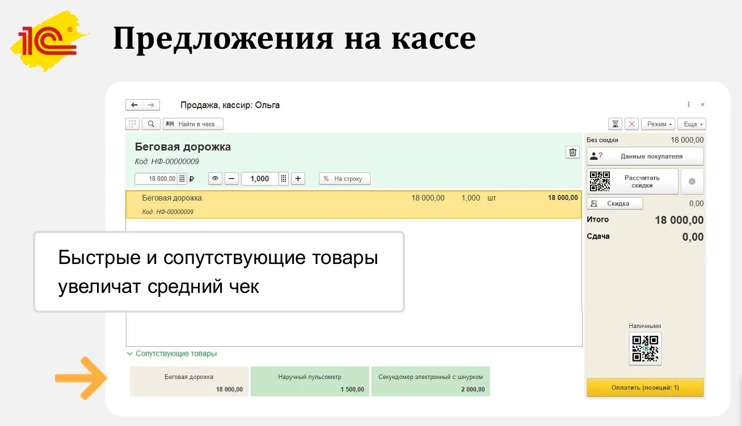
Task: Open the three-dot window menu
Action: [689, 105]
